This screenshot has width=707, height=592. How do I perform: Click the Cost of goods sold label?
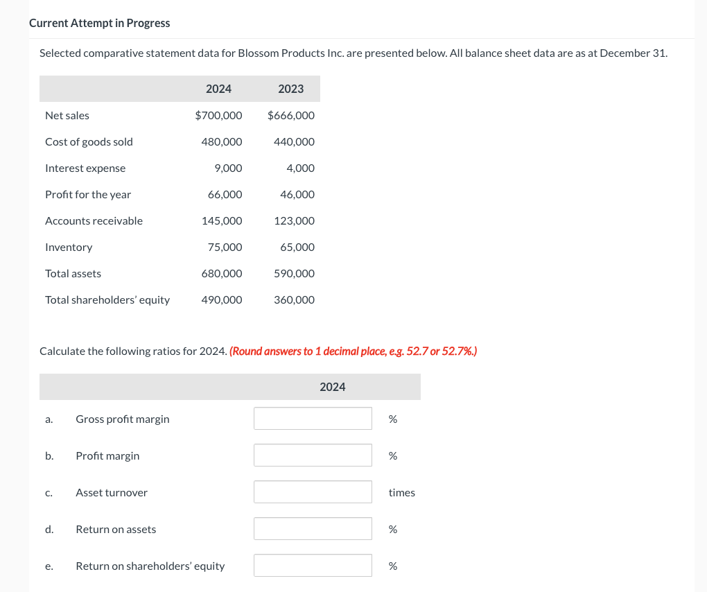tap(89, 141)
